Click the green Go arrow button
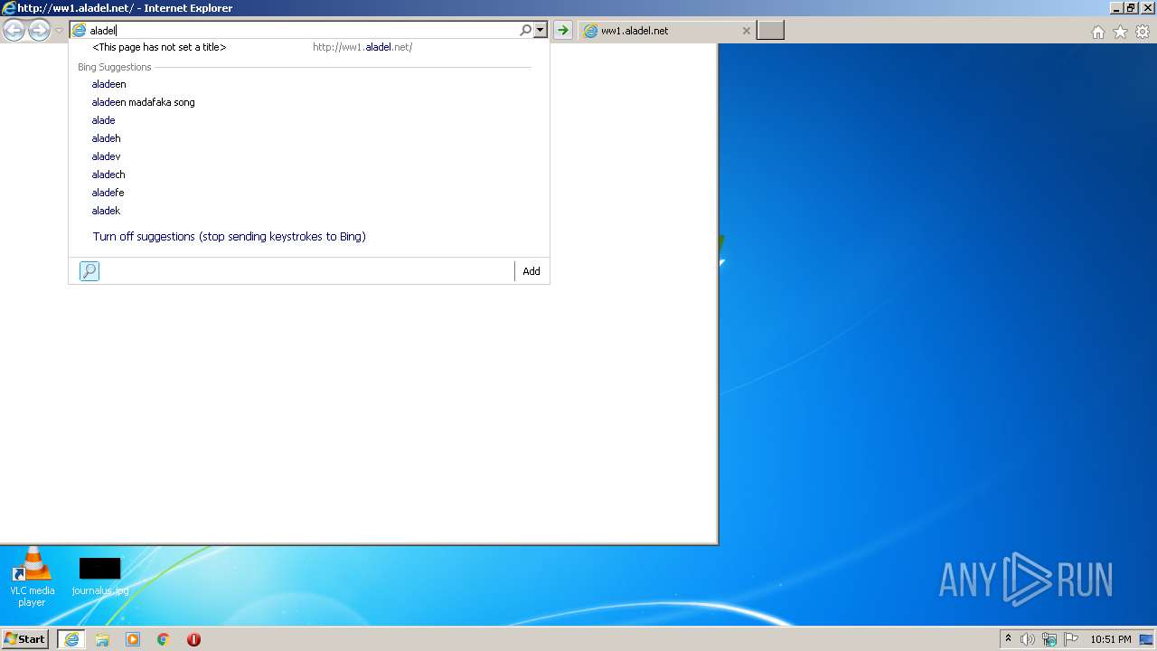This screenshot has height=651, width=1157. click(563, 30)
